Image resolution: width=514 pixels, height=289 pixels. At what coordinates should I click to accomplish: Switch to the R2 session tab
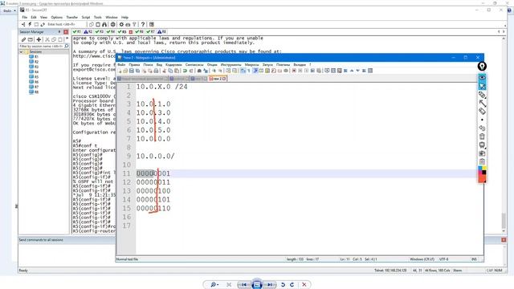(88, 32)
